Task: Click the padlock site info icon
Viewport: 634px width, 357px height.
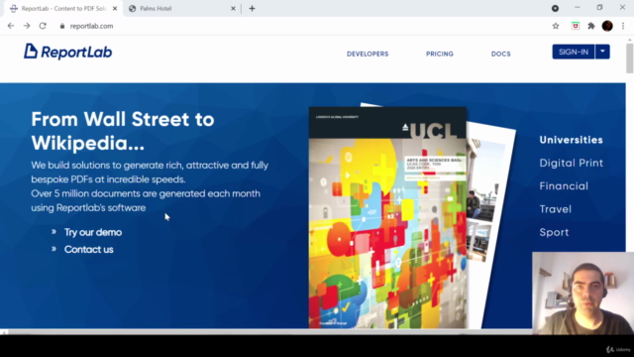Action: pyautogui.click(x=61, y=26)
